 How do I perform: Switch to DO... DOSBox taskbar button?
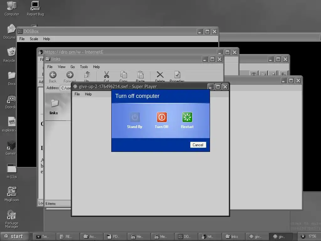(186, 237)
